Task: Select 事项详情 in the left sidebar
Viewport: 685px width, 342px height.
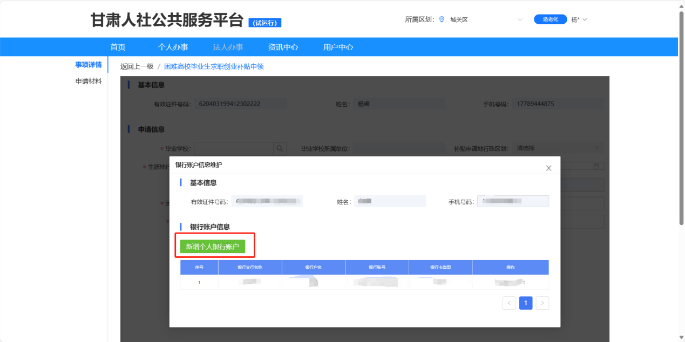Action: [x=89, y=65]
